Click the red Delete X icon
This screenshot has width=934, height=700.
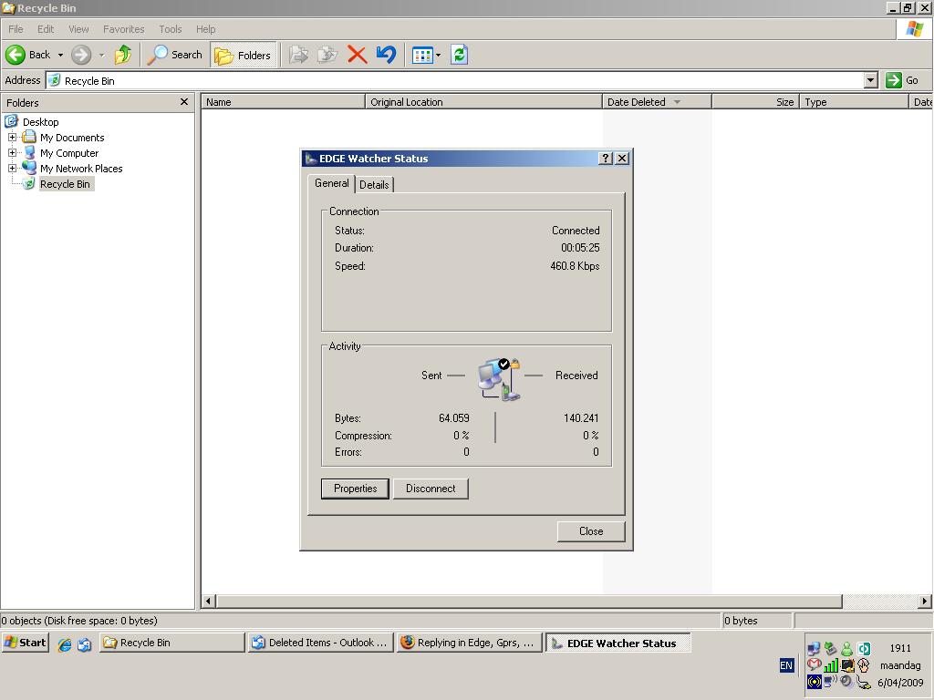pyautogui.click(x=357, y=55)
